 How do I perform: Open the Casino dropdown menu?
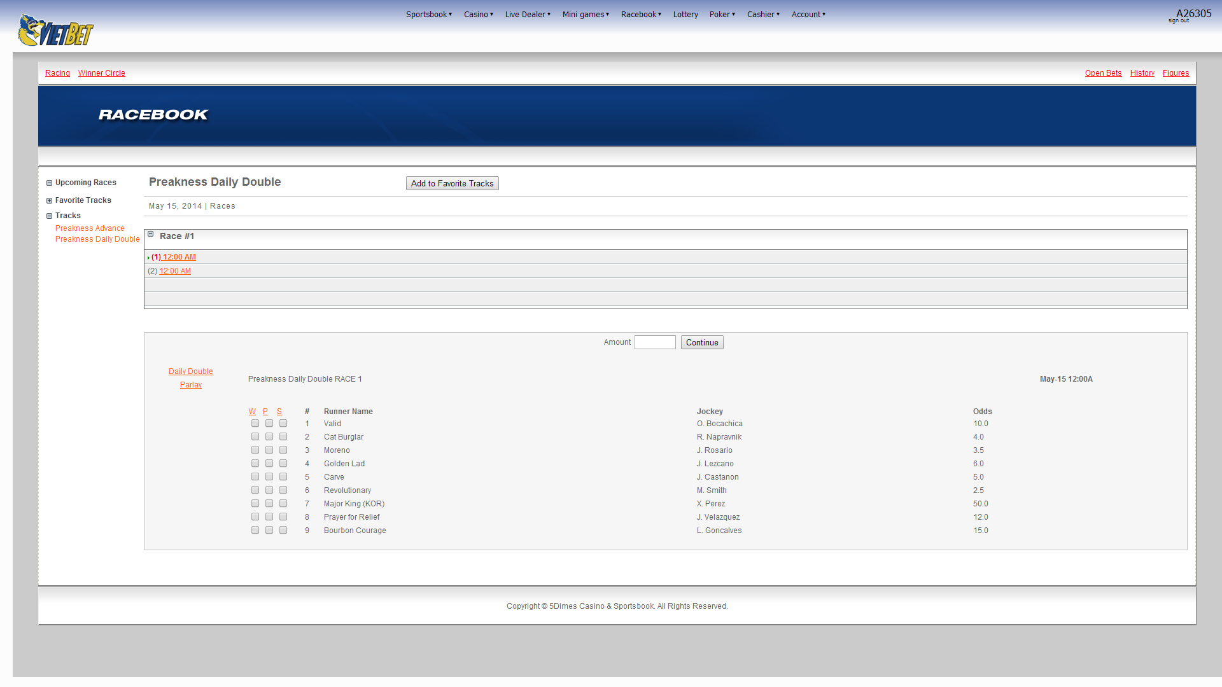[x=479, y=15]
